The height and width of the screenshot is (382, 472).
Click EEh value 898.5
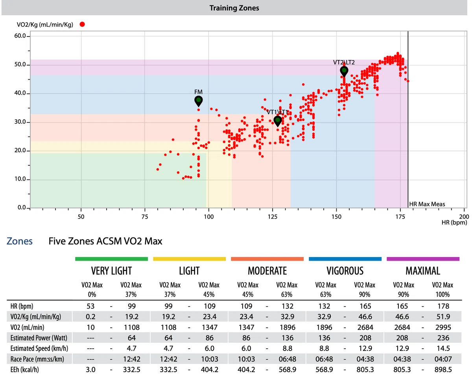point(443,369)
